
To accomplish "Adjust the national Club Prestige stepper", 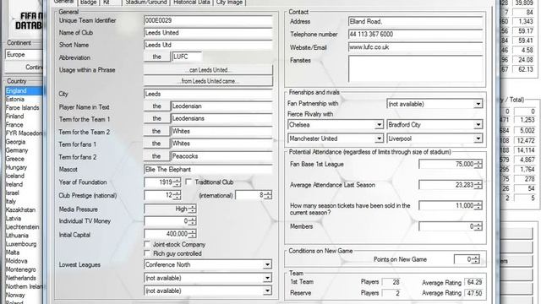I will (x=177, y=195).
